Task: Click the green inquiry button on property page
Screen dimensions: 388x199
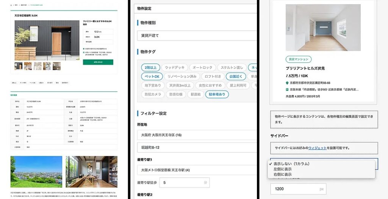Action: click(98, 62)
